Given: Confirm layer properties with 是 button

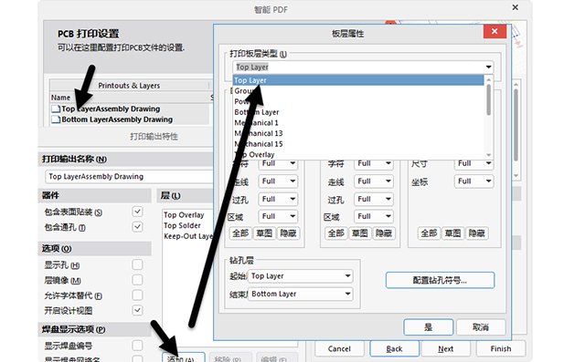Looking at the screenshot, I should click(x=429, y=327).
